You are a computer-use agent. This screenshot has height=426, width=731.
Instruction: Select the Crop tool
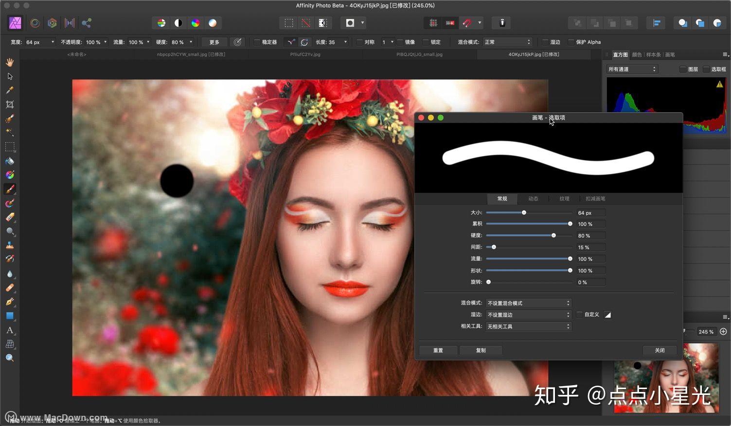(x=10, y=104)
